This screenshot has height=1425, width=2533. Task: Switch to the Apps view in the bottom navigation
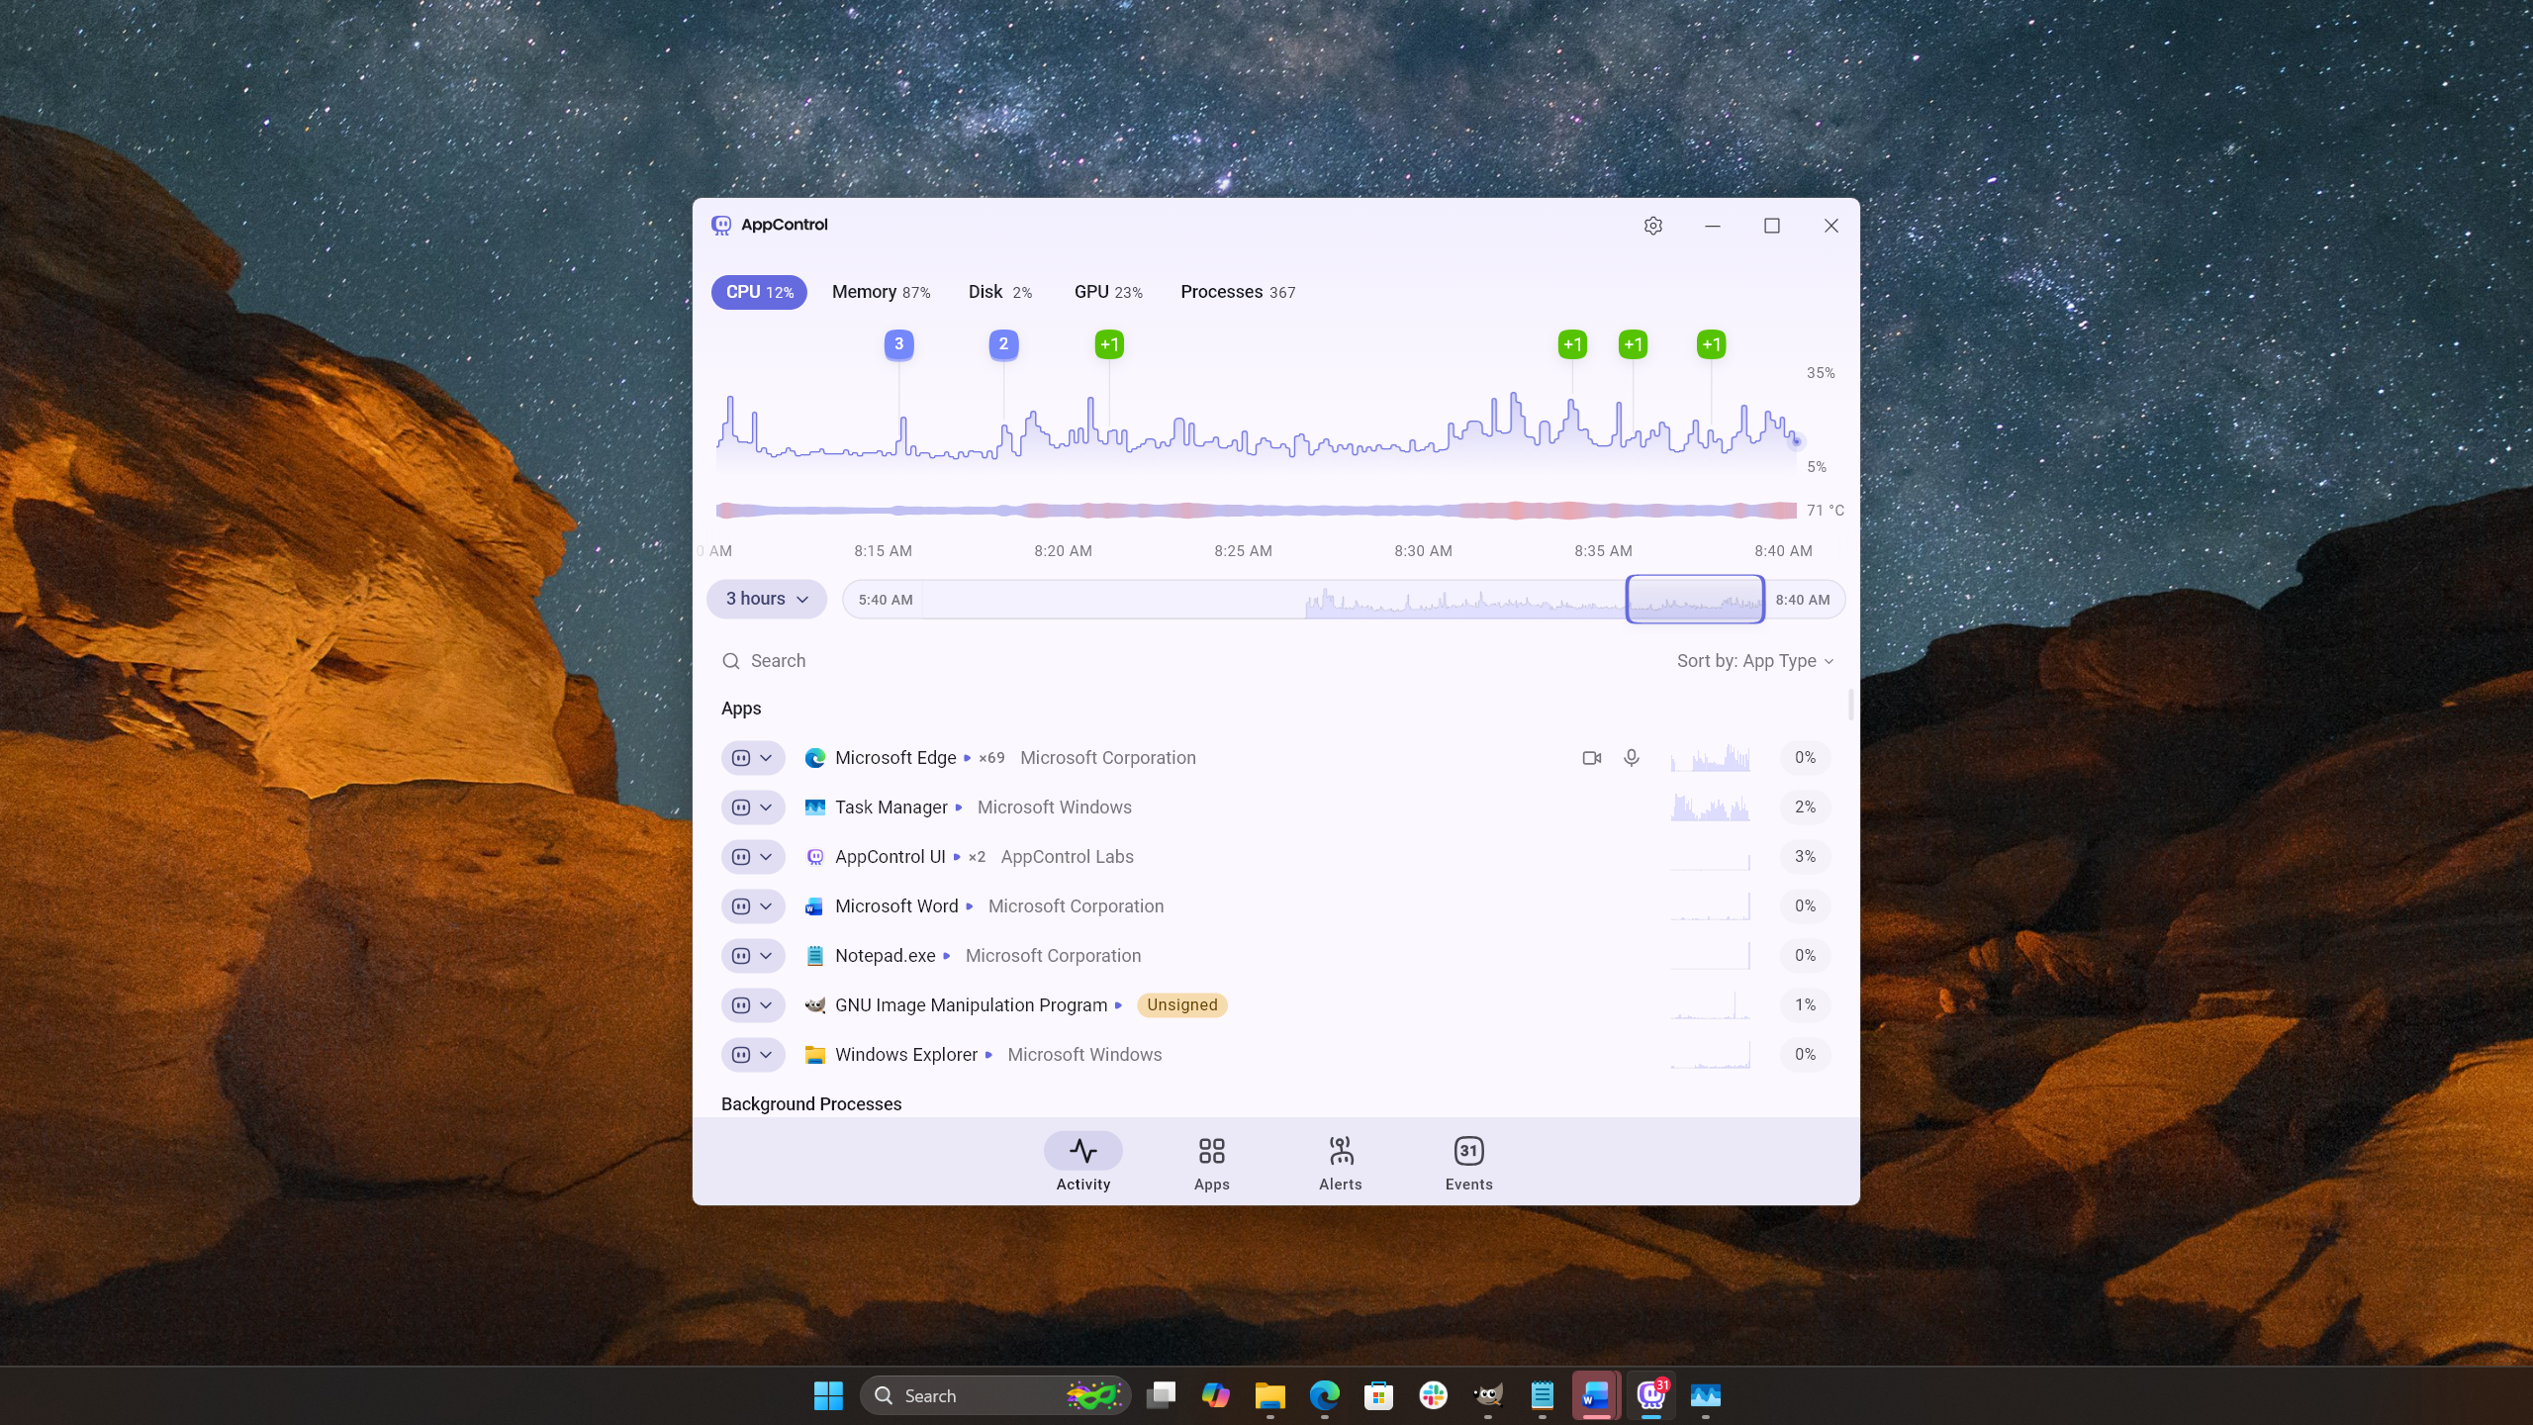[1211, 1163]
